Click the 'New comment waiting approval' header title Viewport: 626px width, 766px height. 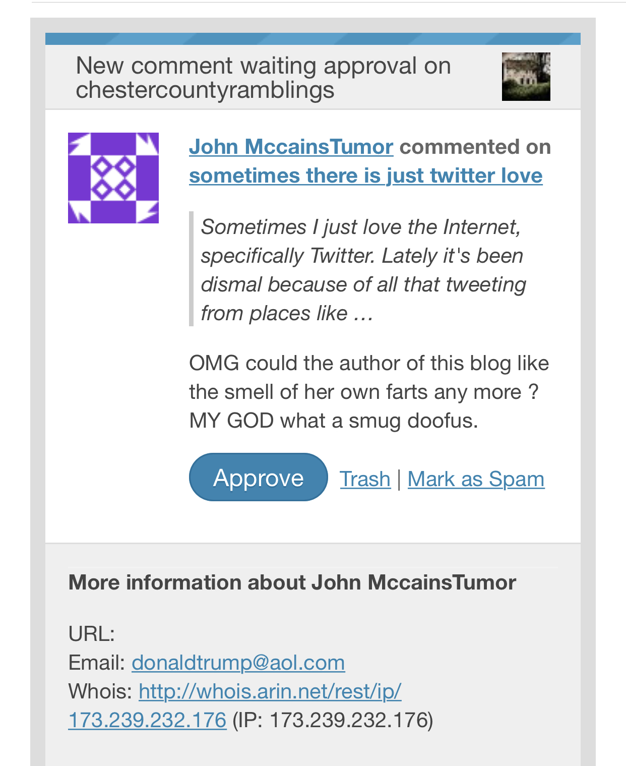tap(263, 78)
